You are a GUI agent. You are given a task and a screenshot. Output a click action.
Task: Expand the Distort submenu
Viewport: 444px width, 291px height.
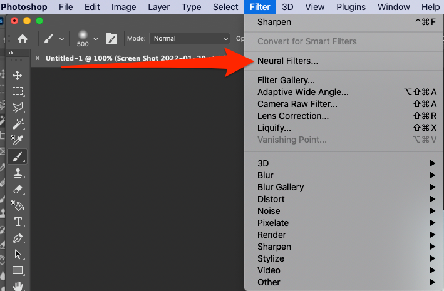[x=344, y=199]
